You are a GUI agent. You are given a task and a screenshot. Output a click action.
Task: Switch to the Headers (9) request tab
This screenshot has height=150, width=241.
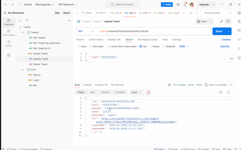[114, 39]
